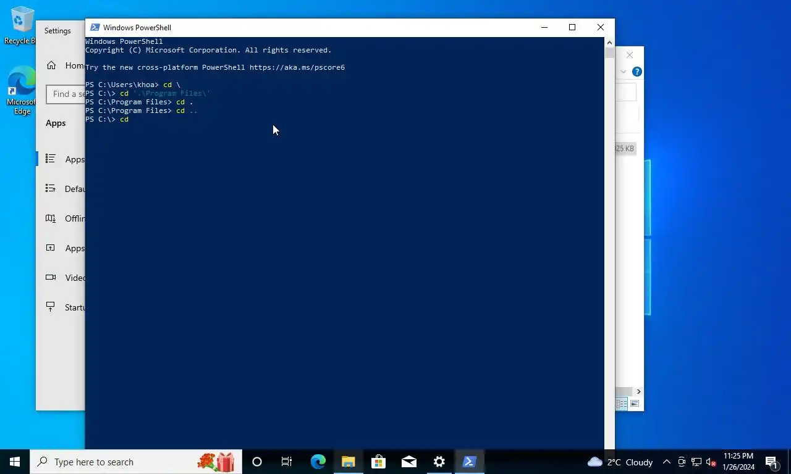Select the Apps & features icon in Settings
The height and width of the screenshot is (474, 791).
(51, 159)
